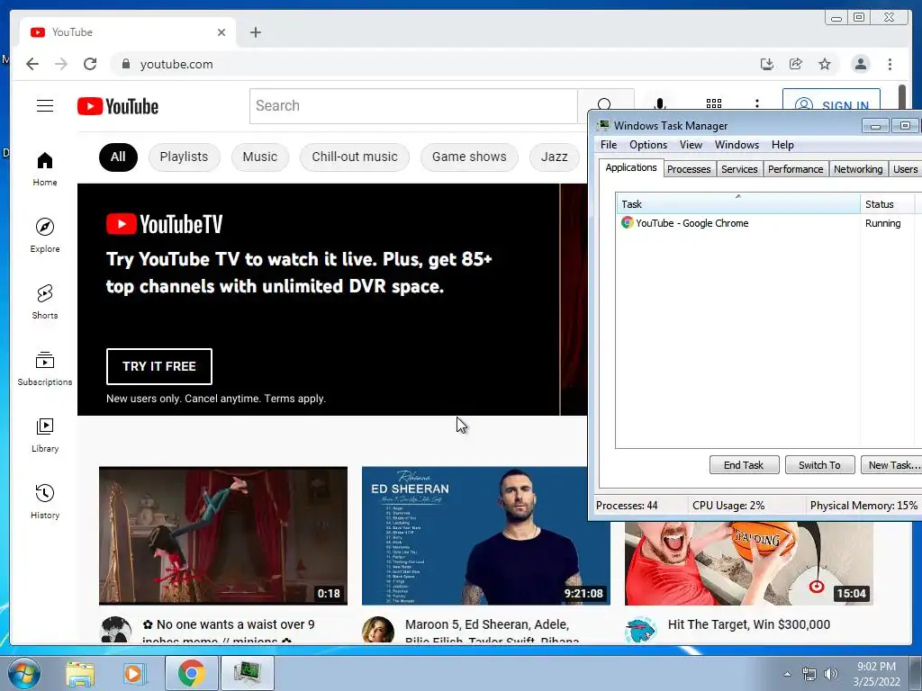Go back in Chrome
The height and width of the screenshot is (691, 922).
(x=32, y=64)
